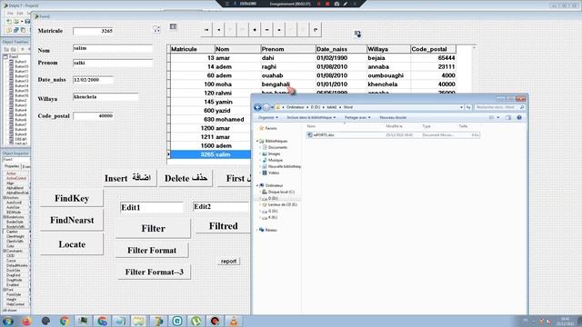Open Firefox from taskbar
The width and height of the screenshot is (582, 327).
tap(26, 321)
